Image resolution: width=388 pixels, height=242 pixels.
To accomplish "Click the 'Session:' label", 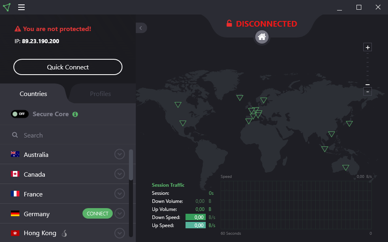I will (x=160, y=193).
